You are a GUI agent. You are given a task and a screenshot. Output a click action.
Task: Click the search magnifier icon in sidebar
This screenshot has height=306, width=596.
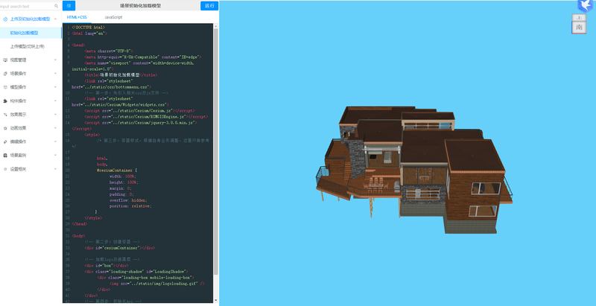pyautogui.click(x=57, y=6)
